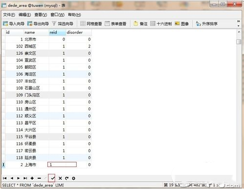Open the 查看(V) menu

click(41, 15)
